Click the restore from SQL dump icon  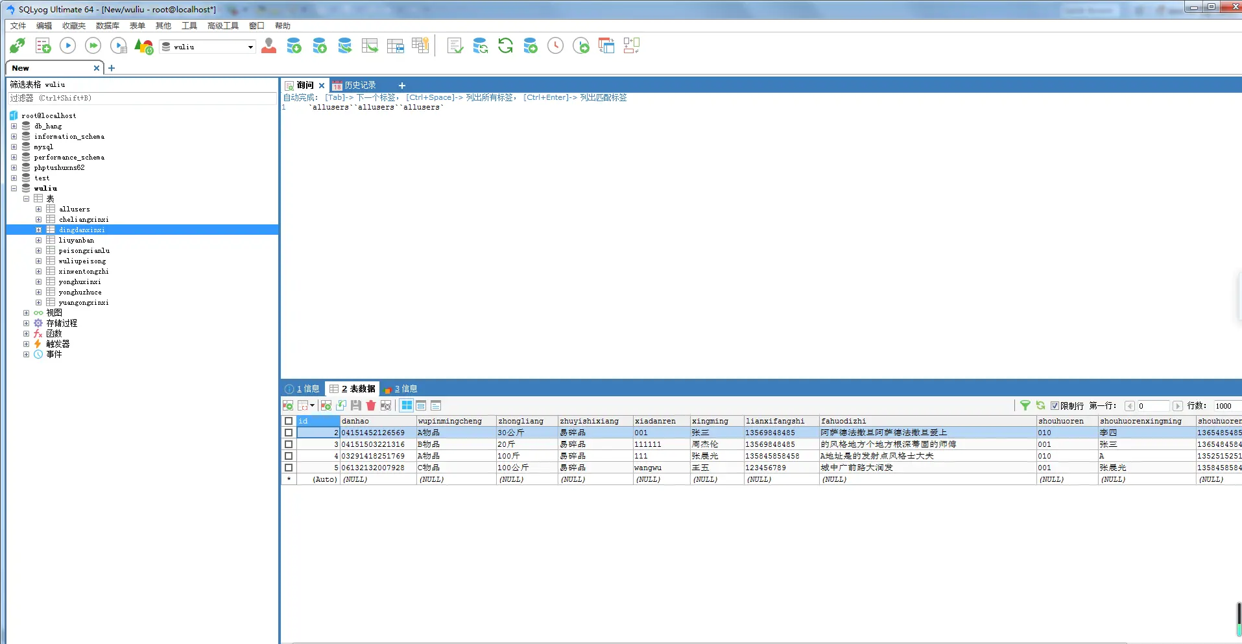[344, 46]
